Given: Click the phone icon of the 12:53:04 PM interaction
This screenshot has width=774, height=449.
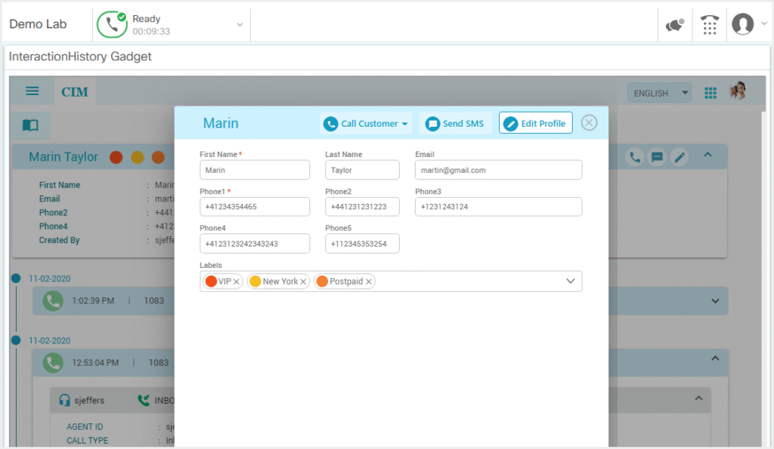Looking at the screenshot, I should [53, 363].
